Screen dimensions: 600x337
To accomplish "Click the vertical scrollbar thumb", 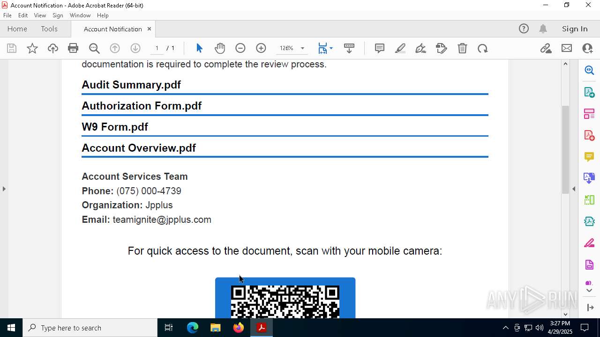I will click(x=565, y=150).
